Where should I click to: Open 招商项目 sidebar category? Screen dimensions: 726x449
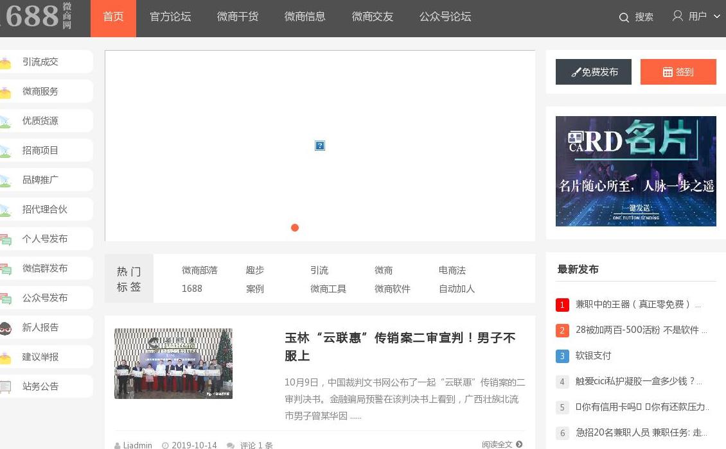40,151
